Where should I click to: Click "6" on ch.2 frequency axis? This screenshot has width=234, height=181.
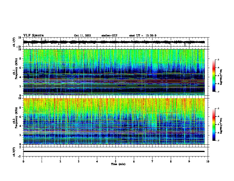pos(20,117)
